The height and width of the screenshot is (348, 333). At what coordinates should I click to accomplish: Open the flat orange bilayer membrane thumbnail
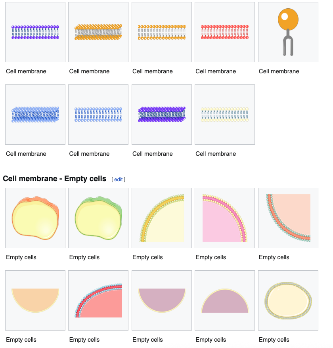coord(162,32)
